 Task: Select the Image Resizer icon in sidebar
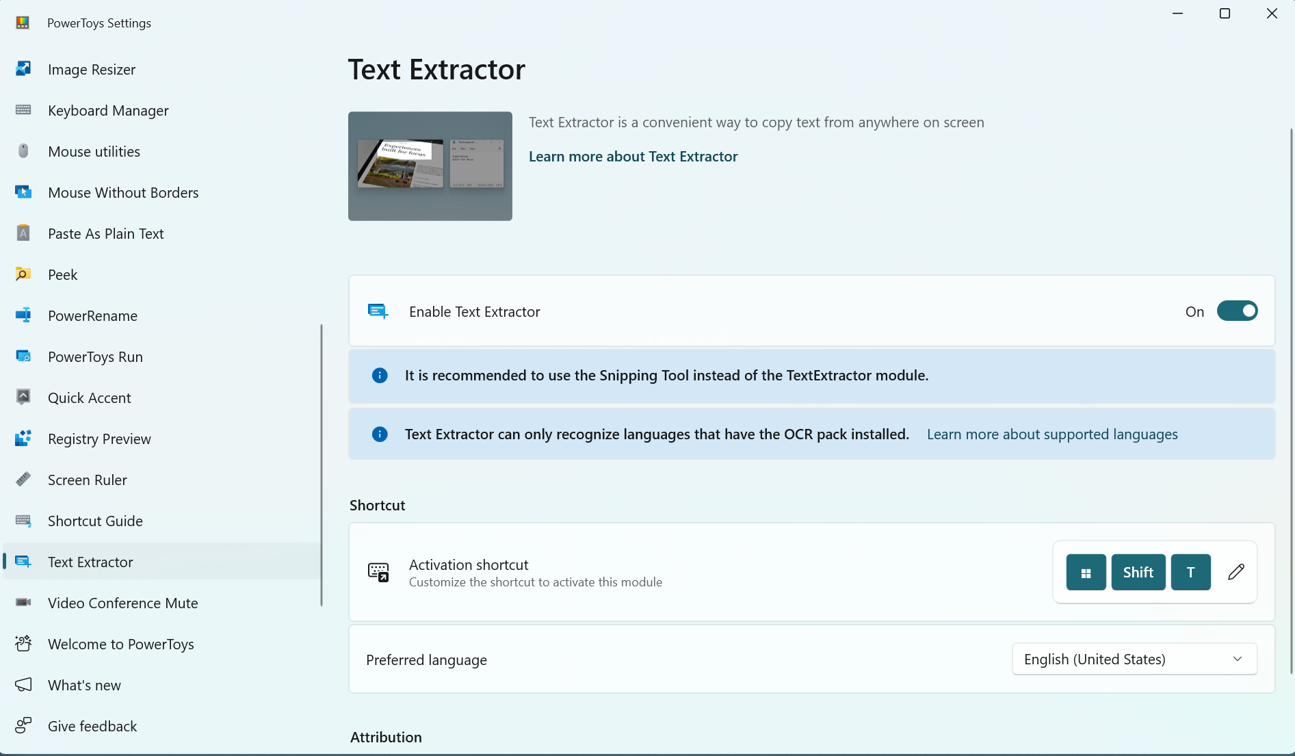[x=23, y=68]
